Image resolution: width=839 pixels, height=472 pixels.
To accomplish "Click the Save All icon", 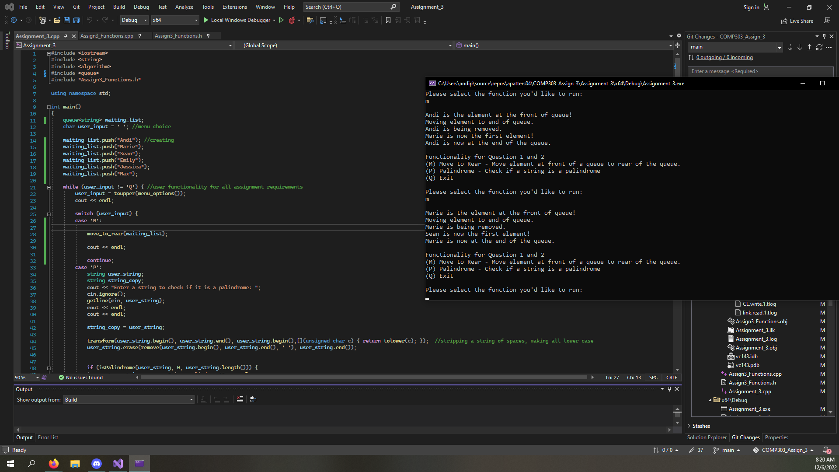I will pos(77,20).
